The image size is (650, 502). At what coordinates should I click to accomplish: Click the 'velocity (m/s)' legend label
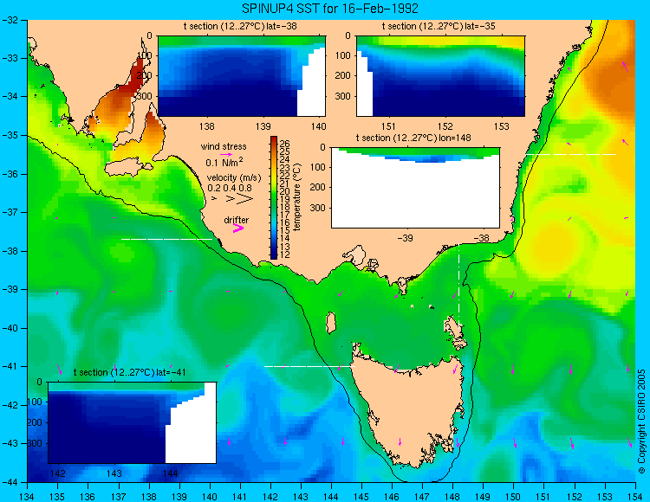[x=234, y=178]
